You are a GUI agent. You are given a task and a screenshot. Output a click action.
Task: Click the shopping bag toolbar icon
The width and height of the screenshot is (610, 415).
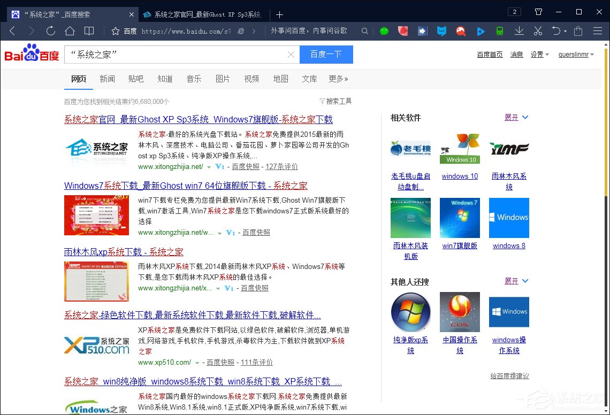(x=577, y=31)
